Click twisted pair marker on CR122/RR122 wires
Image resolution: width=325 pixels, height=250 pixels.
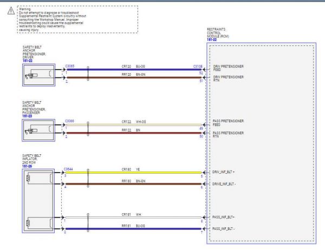click(x=88, y=129)
